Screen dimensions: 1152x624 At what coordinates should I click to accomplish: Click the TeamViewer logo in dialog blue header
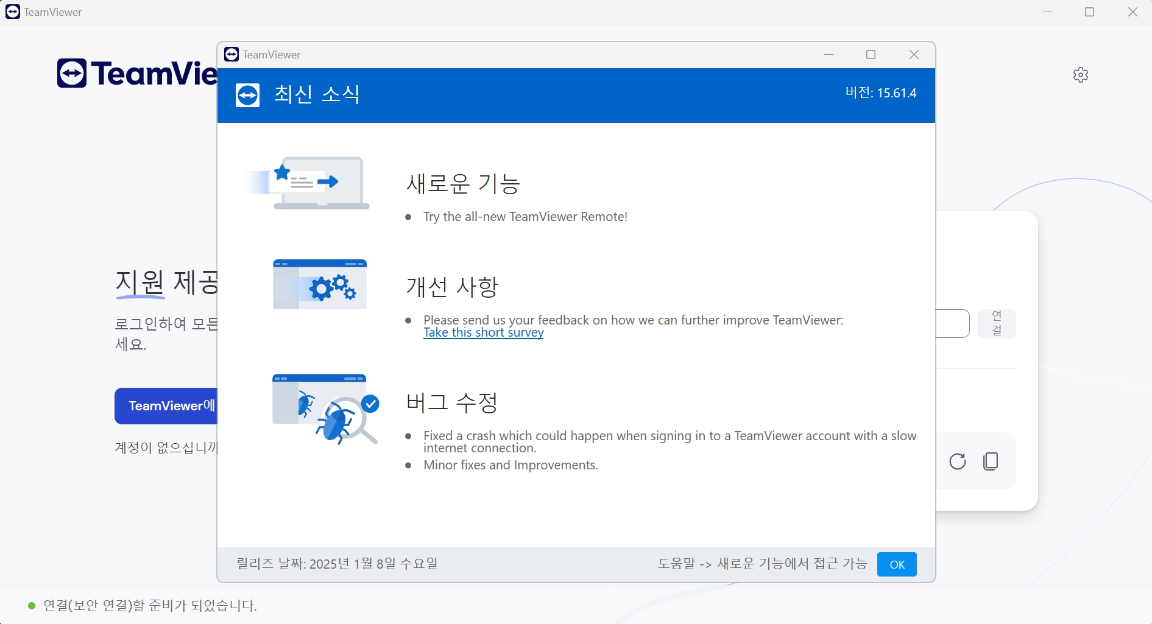247,95
